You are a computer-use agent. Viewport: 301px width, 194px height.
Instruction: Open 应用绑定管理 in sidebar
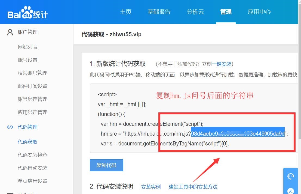32,112
